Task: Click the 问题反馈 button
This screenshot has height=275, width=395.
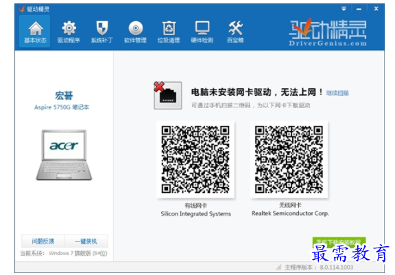Action: (43, 241)
